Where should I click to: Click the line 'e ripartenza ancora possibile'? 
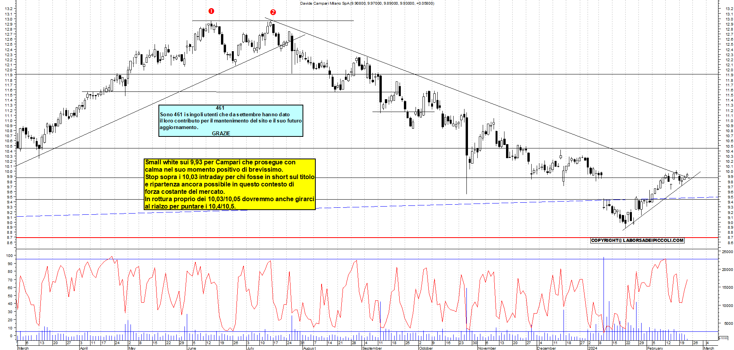(x=219, y=184)
